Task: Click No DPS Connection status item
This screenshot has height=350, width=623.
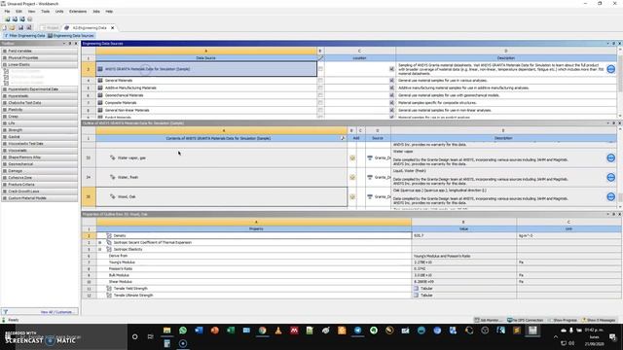Action: (x=526, y=320)
